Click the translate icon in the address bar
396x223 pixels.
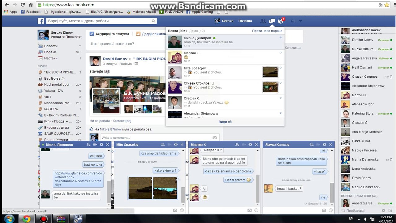[x=381, y=5]
